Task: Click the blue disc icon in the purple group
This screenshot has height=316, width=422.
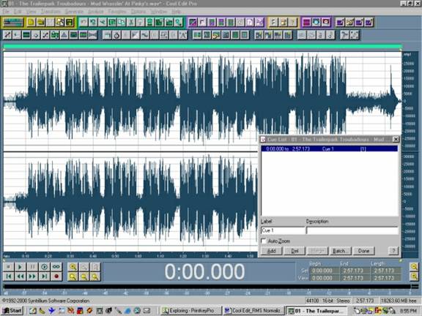Action: 316,22
